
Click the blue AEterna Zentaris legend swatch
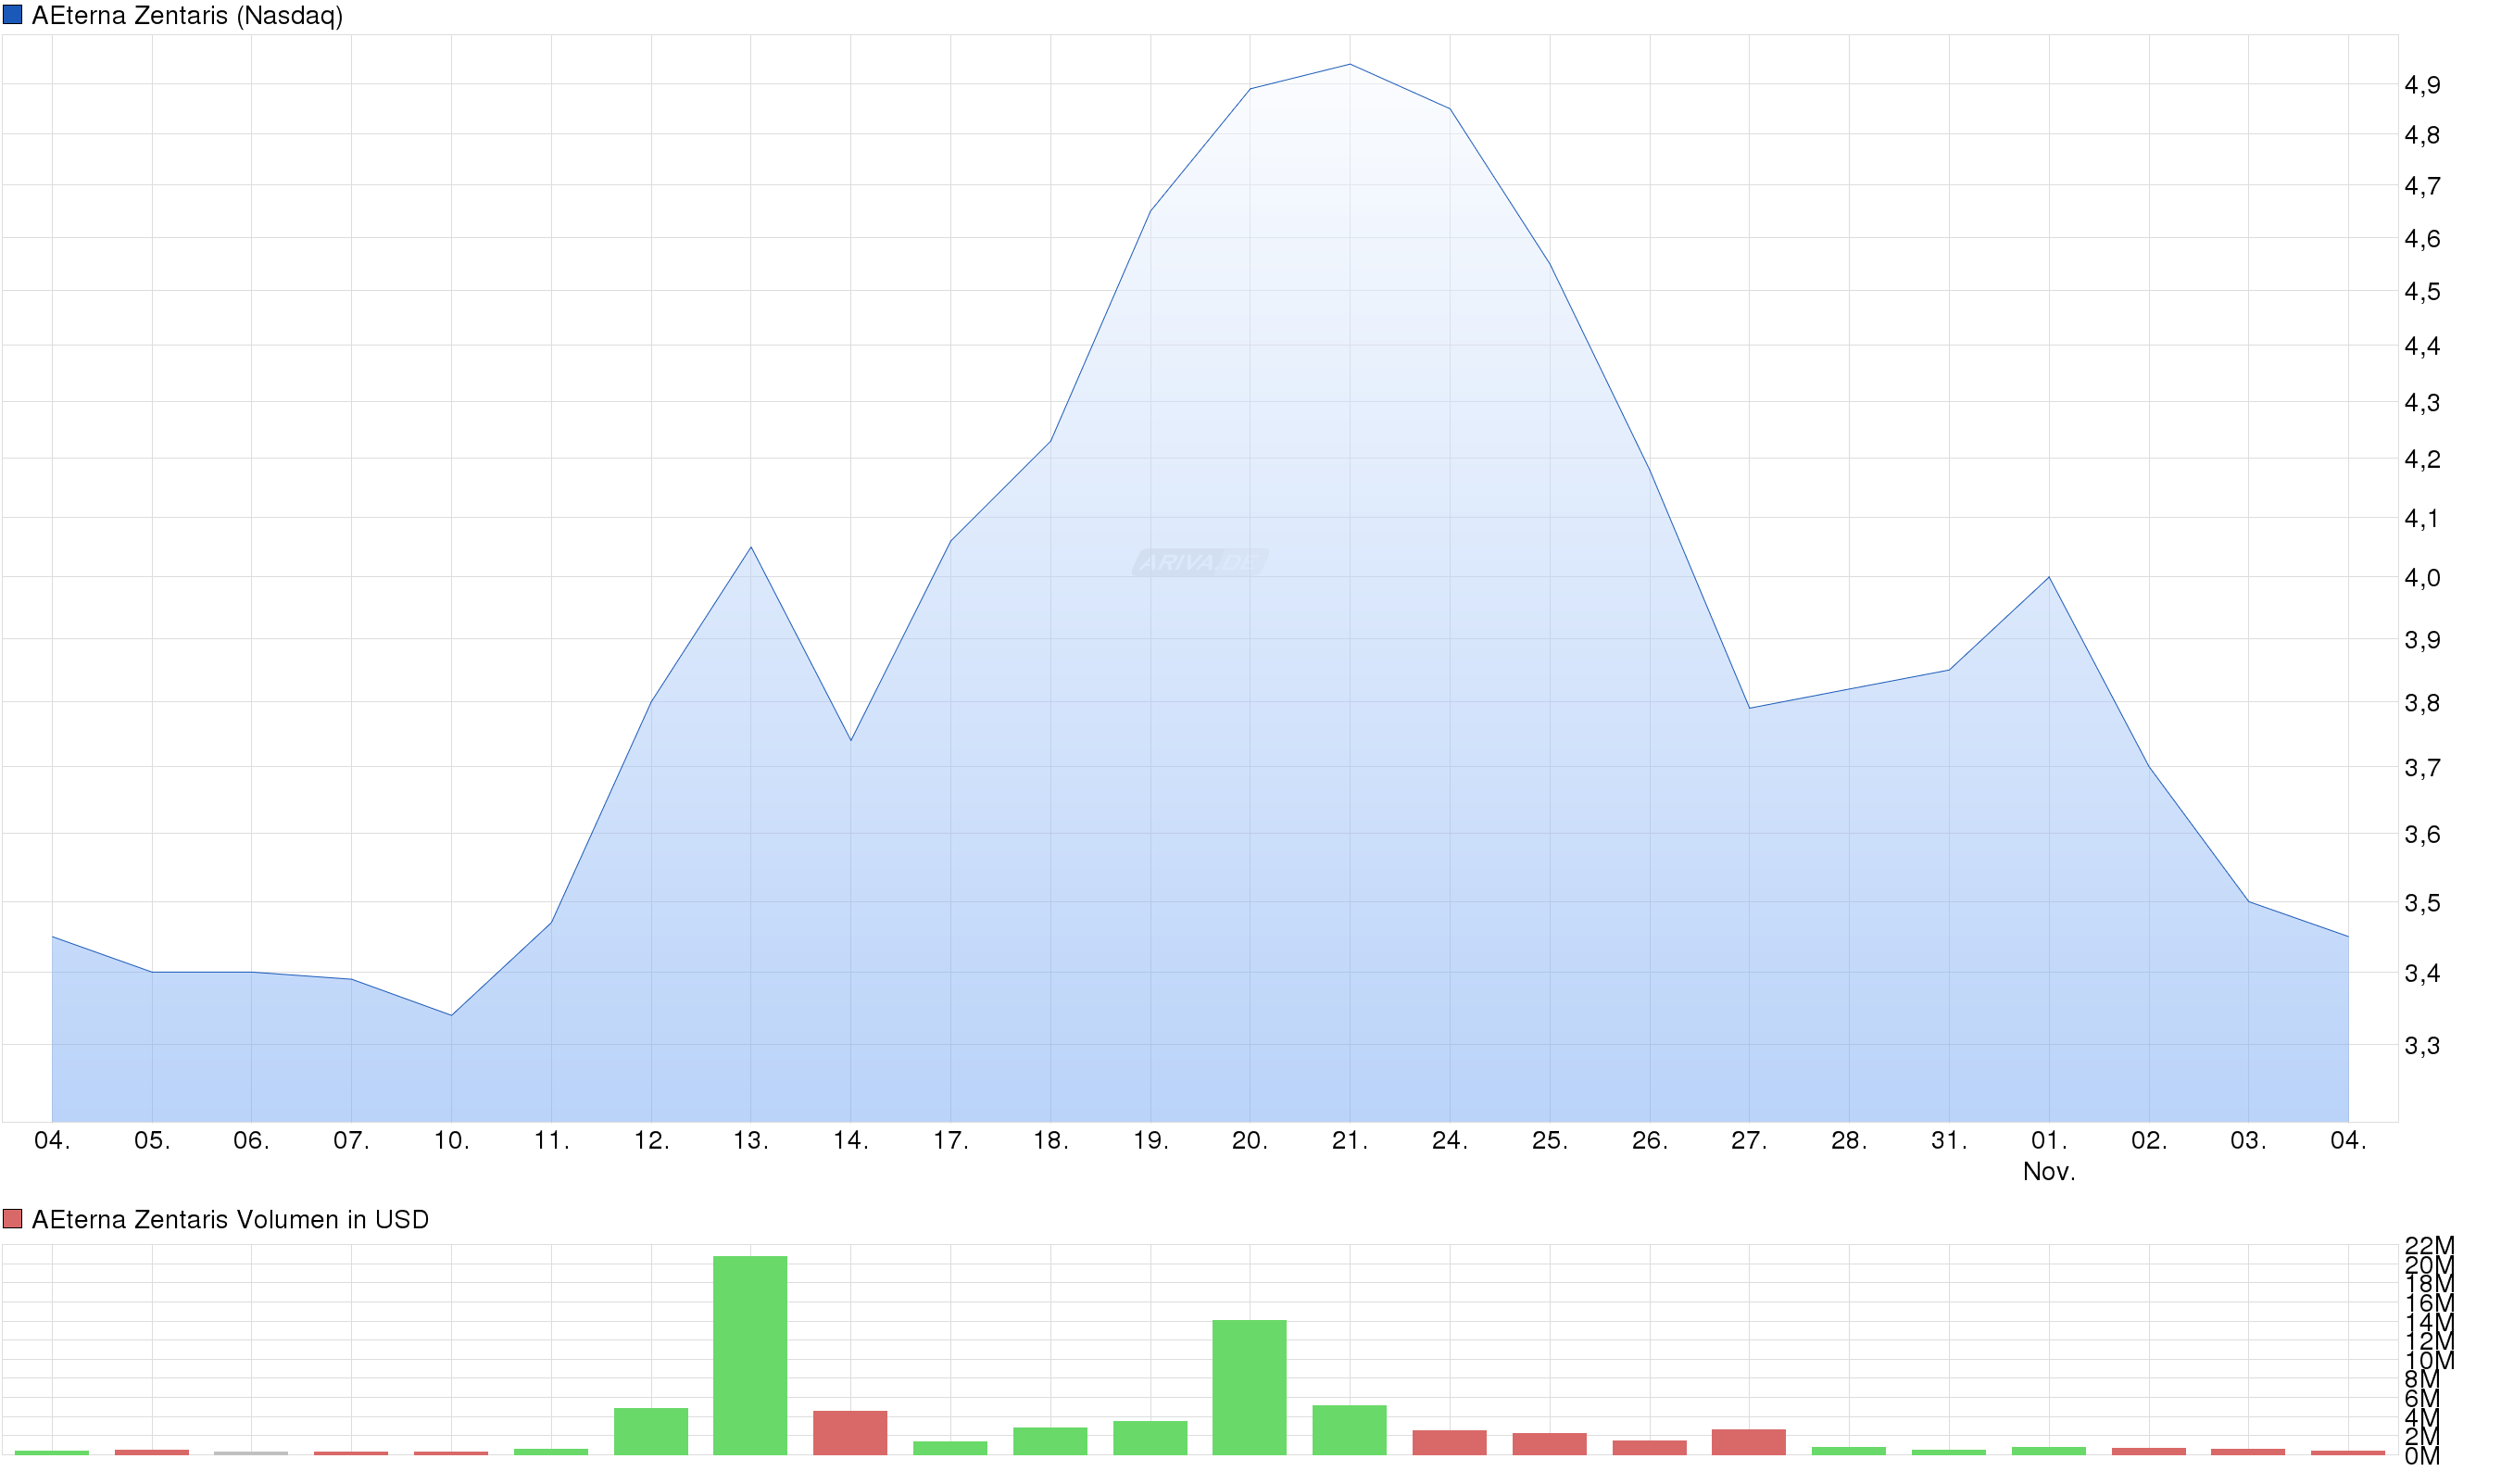click(12, 15)
